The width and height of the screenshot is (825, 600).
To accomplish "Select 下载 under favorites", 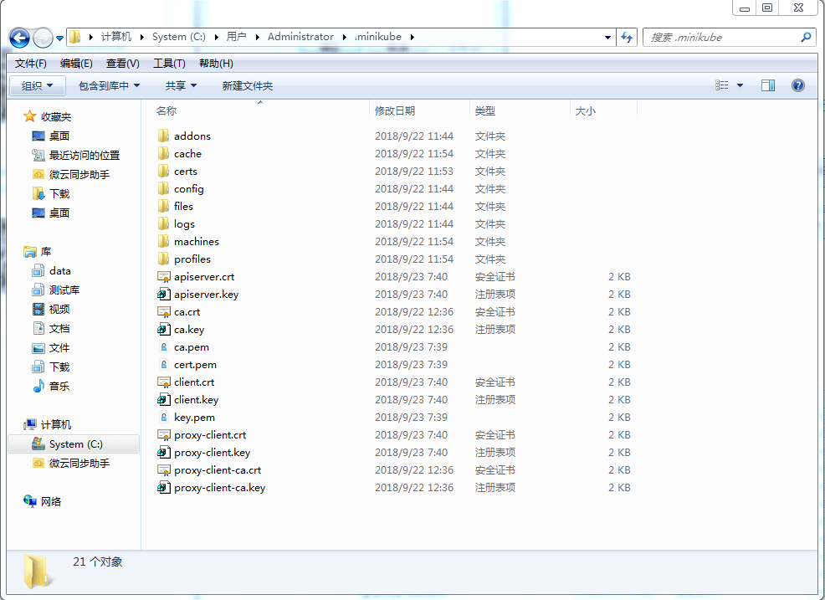I will point(59,193).
